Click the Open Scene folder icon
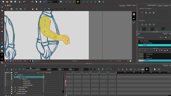This screenshot has height=96, width=171. (7, 2)
